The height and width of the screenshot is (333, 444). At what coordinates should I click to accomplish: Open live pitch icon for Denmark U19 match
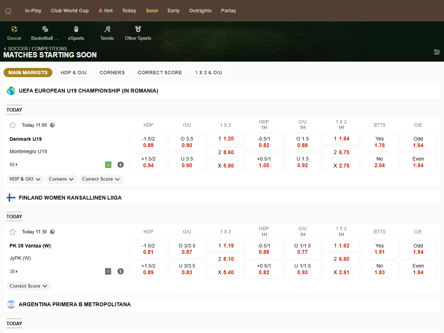[108, 164]
